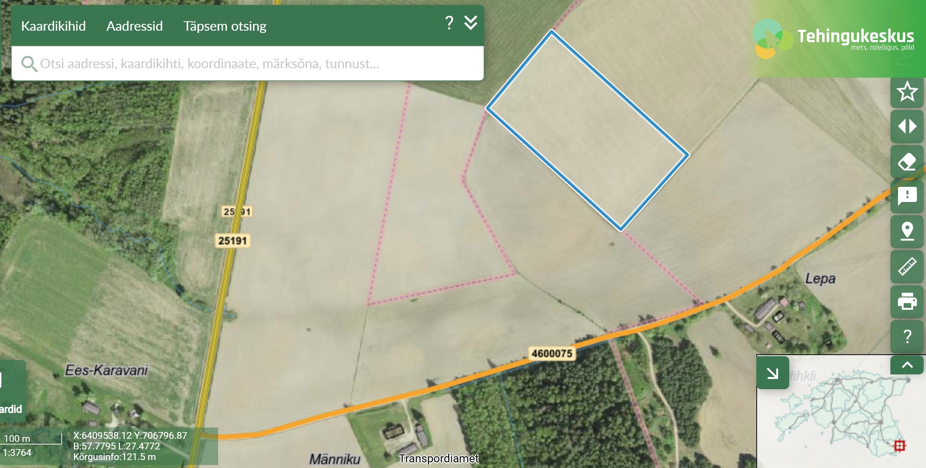Click the Estonia overview minimap
Viewport: 926px width, 468px height.
841,412
